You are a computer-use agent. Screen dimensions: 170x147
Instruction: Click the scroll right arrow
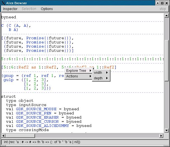(x=161, y=136)
